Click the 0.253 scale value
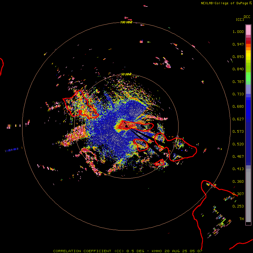Image resolution: width=253 pixels, height=253 pixels. [x=238, y=206]
